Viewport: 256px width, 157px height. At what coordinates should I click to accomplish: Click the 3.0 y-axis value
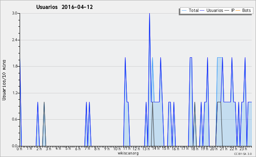[15, 13]
